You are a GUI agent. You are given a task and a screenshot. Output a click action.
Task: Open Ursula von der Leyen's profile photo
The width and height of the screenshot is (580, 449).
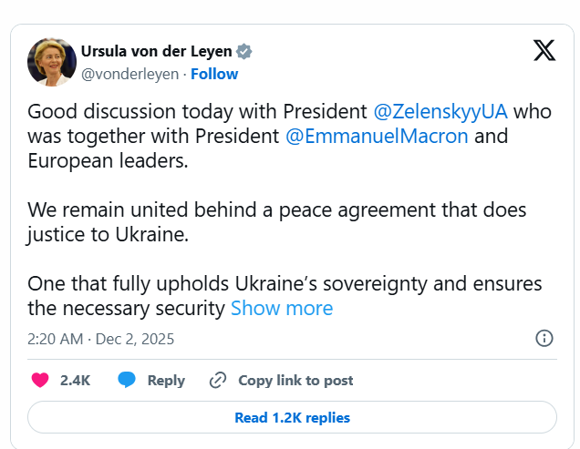coord(51,62)
